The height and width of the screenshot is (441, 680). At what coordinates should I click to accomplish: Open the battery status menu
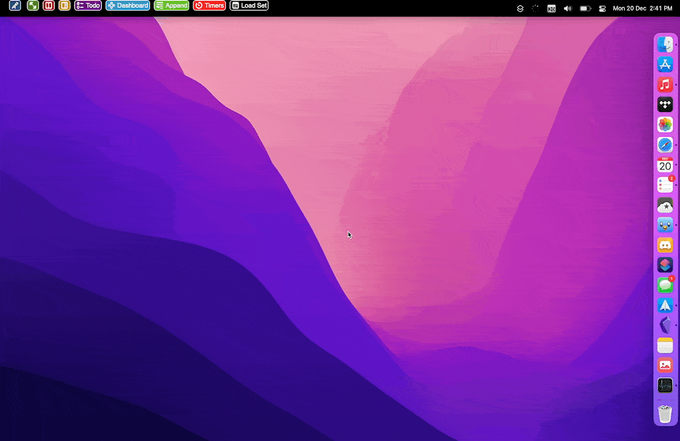pyautogui.click(x=585, y=9)
